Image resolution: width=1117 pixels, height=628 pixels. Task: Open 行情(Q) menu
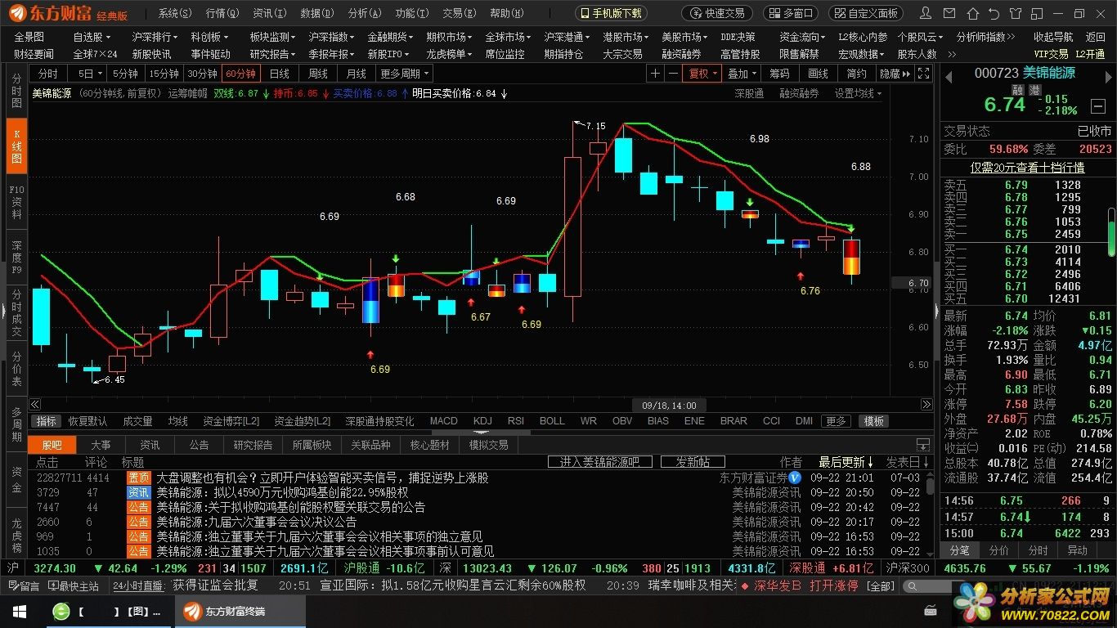(x=222, y=13)
